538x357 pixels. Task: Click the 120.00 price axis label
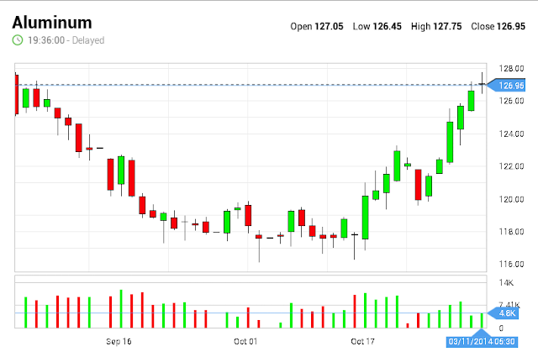tap(512, 199)
